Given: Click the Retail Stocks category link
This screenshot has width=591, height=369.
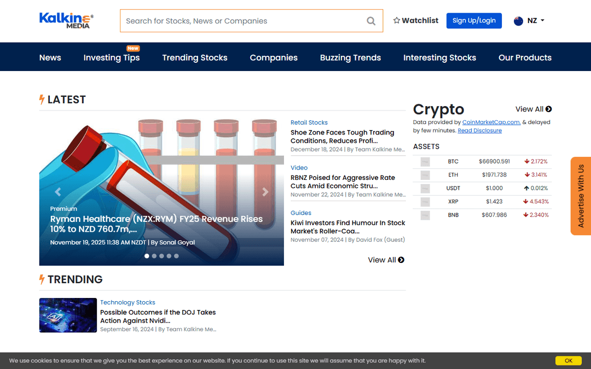Looking at the screenshot, I should click(309, 123).
